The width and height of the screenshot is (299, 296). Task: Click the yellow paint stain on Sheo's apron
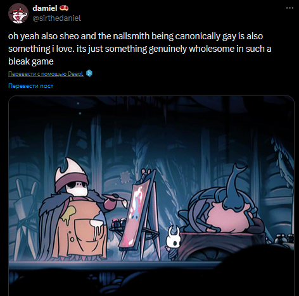tap(68, 214)
